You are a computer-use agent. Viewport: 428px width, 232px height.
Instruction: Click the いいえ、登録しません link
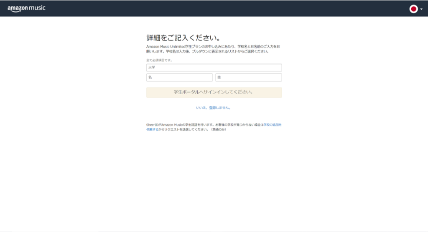pyautogui.click(x=214, y=108)
